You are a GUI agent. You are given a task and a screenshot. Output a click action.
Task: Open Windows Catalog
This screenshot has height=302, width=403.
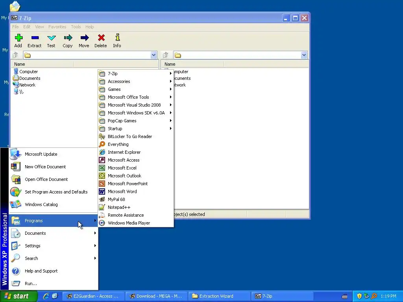click(x=54, y=204)
